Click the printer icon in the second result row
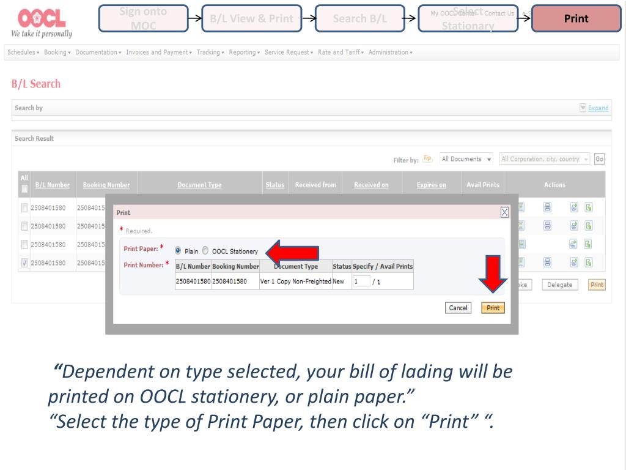 pyautogui.click(x=547, y=225)
